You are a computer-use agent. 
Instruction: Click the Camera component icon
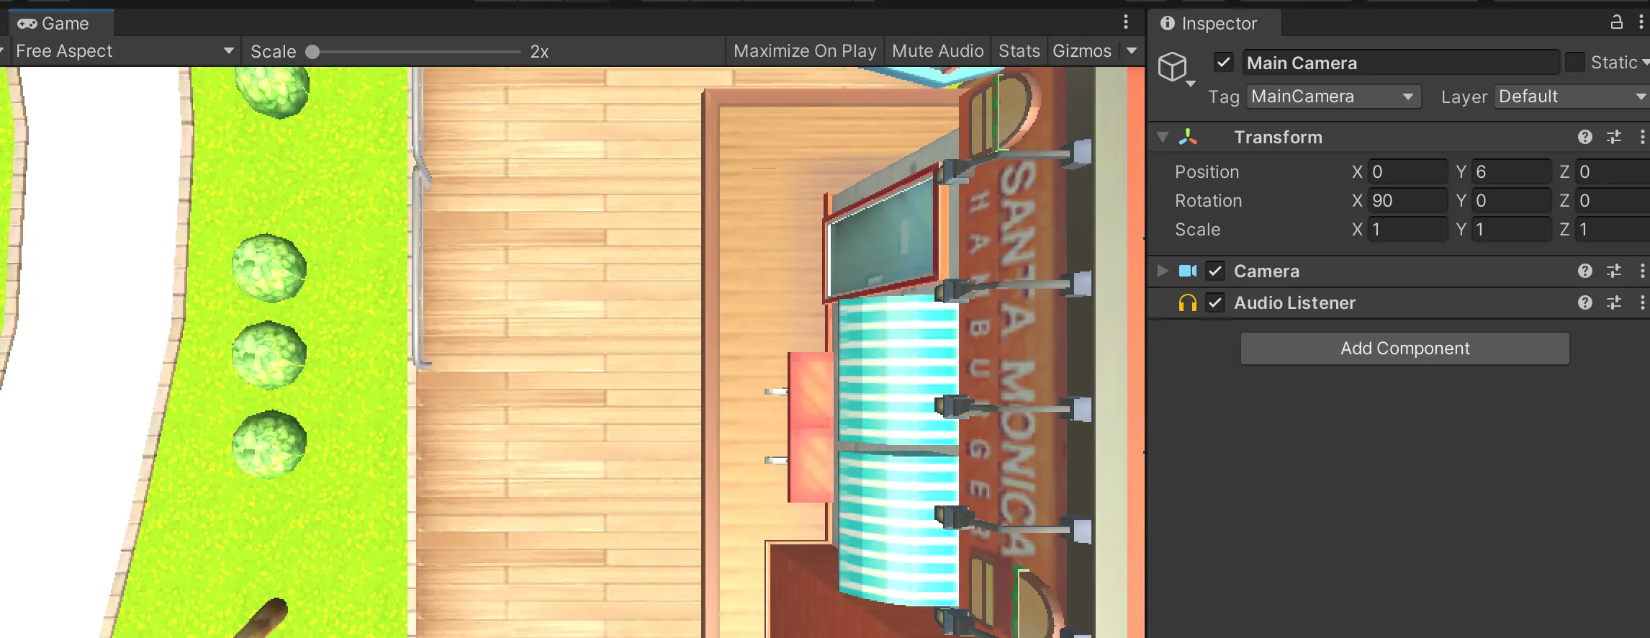coord(1188,271)
